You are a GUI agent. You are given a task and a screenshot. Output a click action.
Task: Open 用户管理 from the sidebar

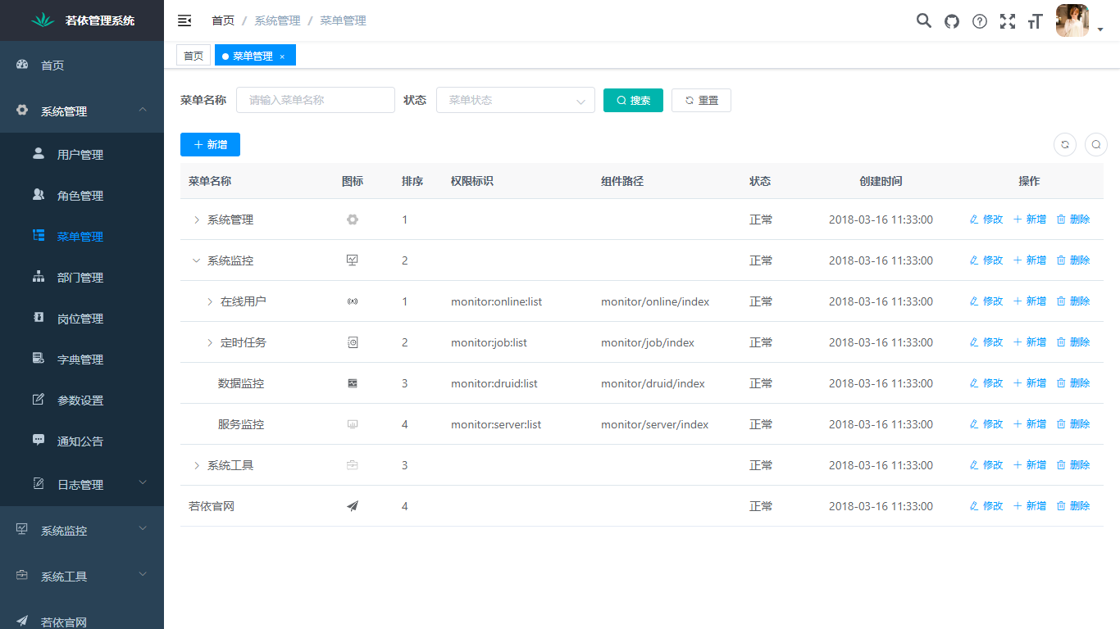81,153
